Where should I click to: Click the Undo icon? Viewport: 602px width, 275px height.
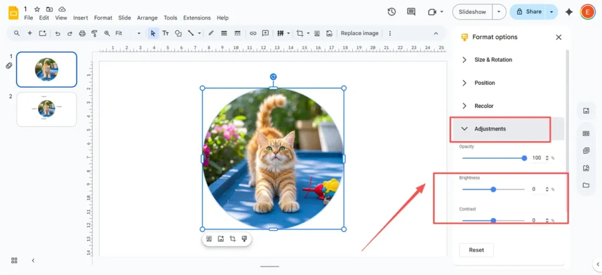click(58, 33)
